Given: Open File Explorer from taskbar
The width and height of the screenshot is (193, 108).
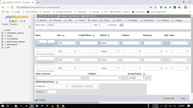Looking at the screenshot, I should click(x=16, y=106).
